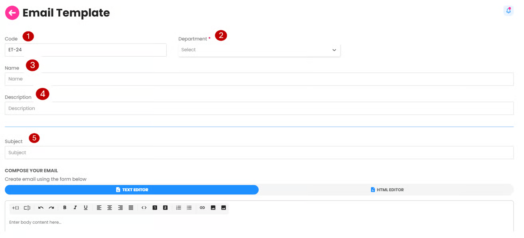Screen dimensions: 524x238
Task: Toggle italic formatting
Action: point(75,208)
